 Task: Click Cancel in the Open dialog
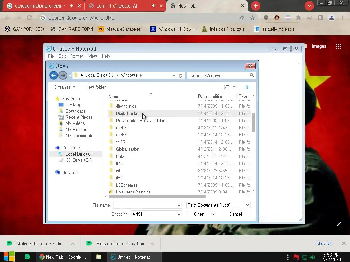pos(235,214)
